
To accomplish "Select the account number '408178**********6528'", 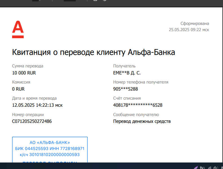I will [x=138, y=105].
